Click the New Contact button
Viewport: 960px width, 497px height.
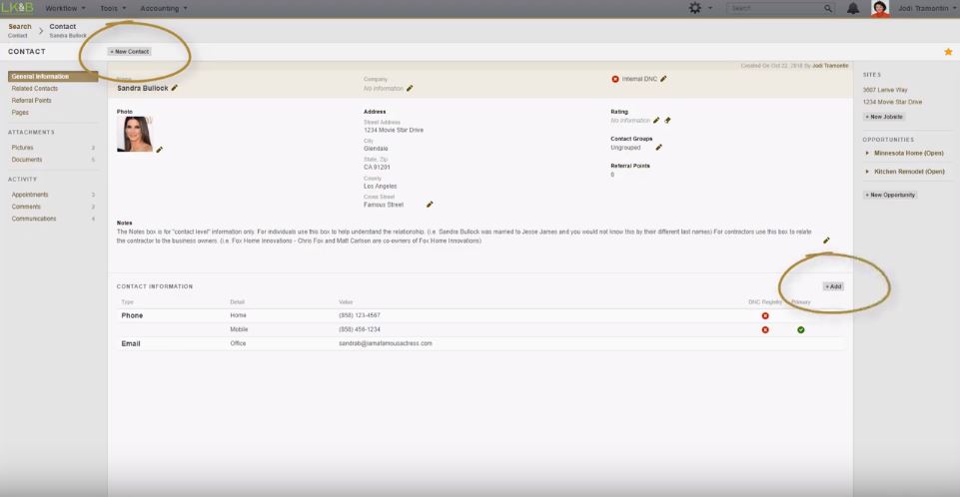[130, 52]
